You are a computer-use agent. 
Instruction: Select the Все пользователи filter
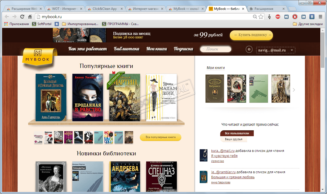237,133
